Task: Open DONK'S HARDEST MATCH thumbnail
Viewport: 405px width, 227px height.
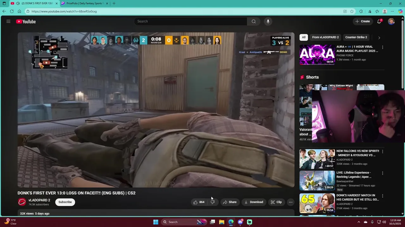Action: 317,203
